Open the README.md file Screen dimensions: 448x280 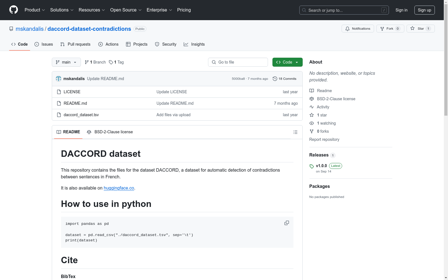[75, 103]
